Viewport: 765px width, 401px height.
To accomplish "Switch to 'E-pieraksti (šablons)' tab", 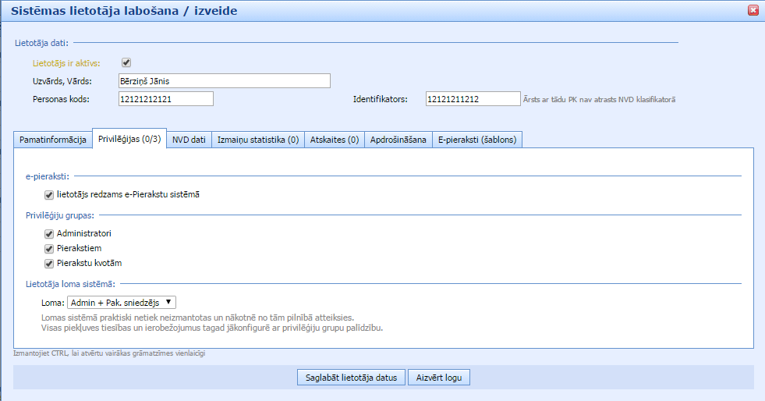I will pyautogui.click(x=476, y=140).
